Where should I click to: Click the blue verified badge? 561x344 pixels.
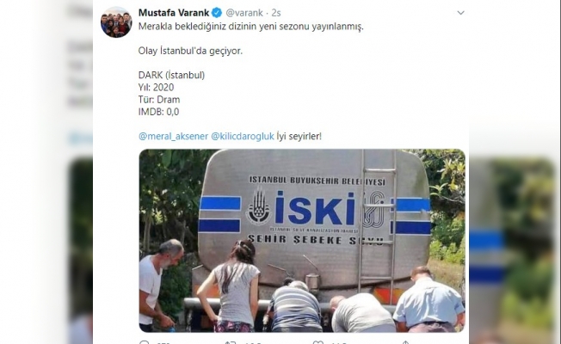pyautogui.click(x=217, y=13)
